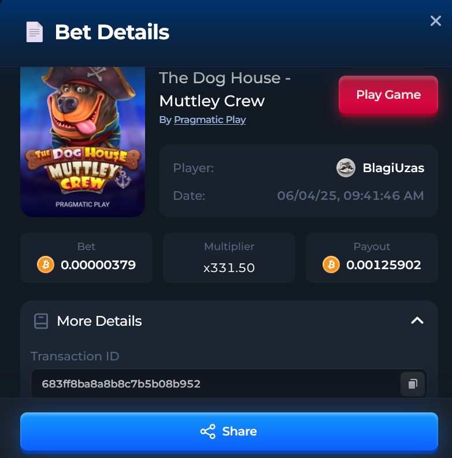The height and width of the screenshot is (458, 452).
Task: Copy the transaction ID with copy icon
Action: pyautogui.click(x=413, y=384)
